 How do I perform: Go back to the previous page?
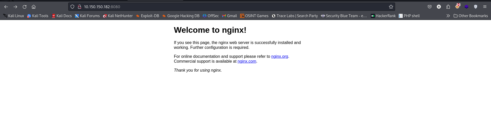click(6, 7)
